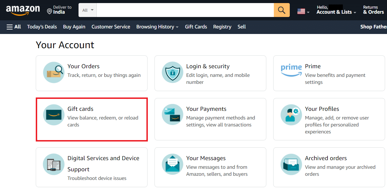The image size is (387, 188).
Task: Click the Your Orders package icon
Action: point(54,72)
